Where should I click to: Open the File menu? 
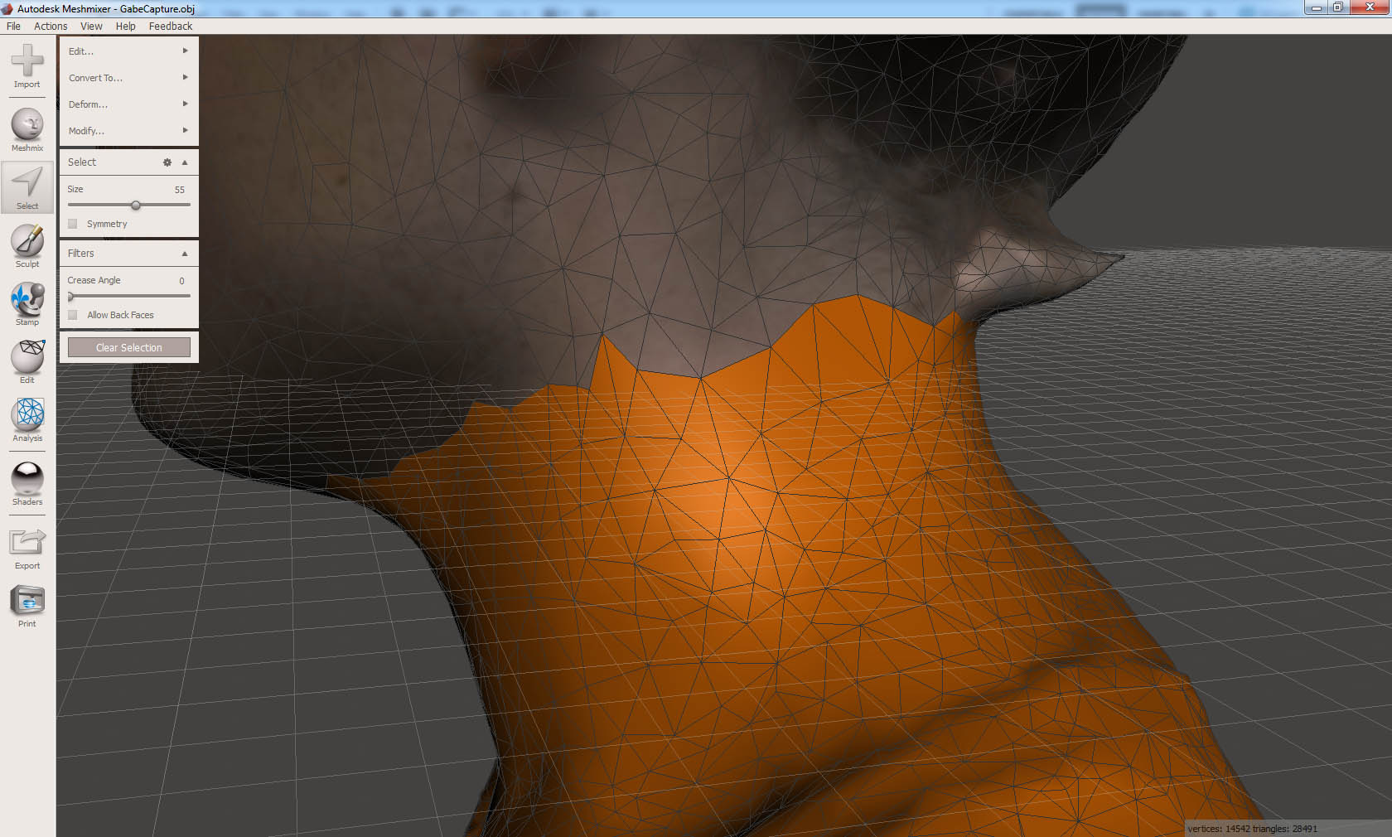[13, 27]
